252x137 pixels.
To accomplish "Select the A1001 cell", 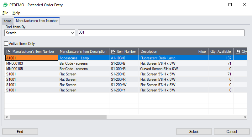I will tap(31, 58).
